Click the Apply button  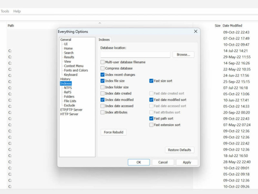pos(187,162)
